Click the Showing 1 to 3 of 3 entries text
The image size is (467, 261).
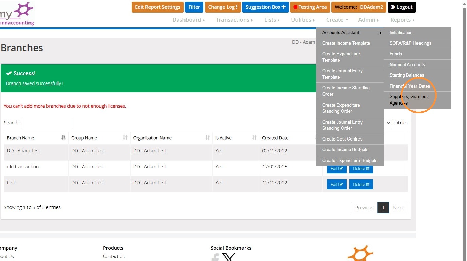[x=32, y=207]
